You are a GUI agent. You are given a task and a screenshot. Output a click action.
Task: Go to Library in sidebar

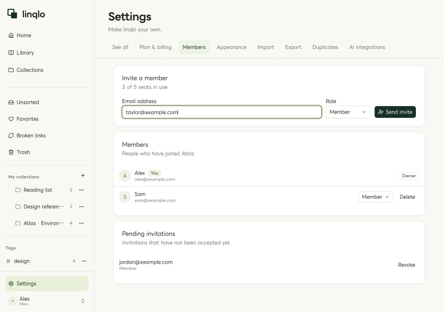[x=47, y=53]
